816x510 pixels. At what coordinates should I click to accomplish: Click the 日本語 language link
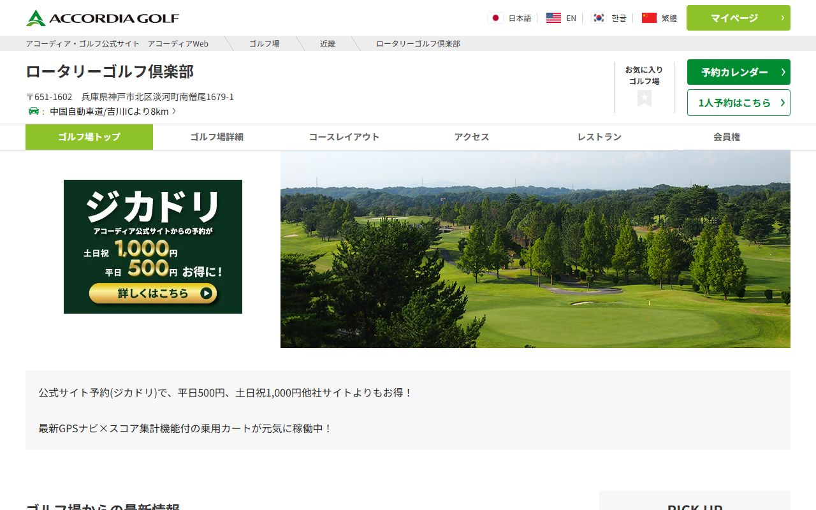tap(520, 18)
